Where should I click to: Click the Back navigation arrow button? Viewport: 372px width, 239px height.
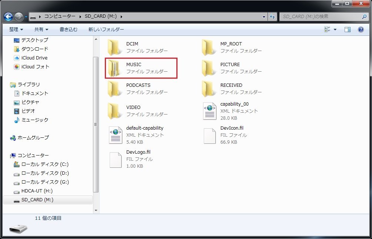click(9, 17)
